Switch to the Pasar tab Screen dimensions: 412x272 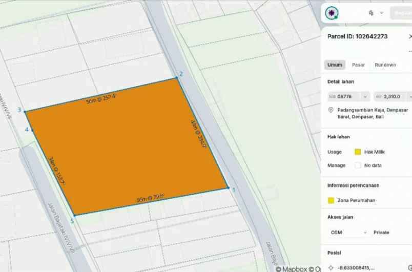358,65
